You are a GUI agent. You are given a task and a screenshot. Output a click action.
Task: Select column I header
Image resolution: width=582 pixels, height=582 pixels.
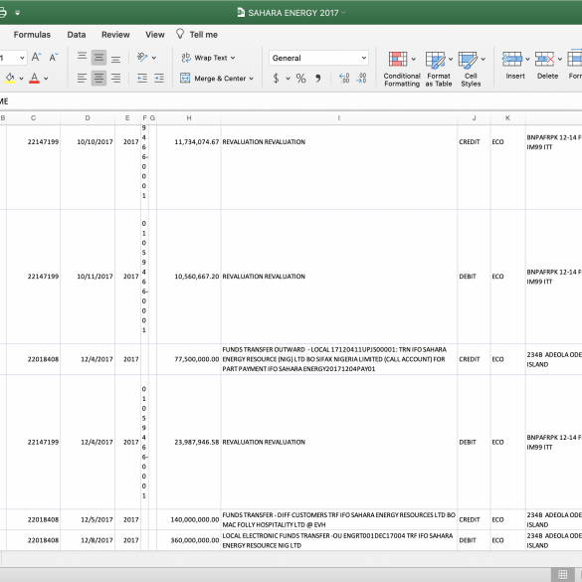coord(339,118)
